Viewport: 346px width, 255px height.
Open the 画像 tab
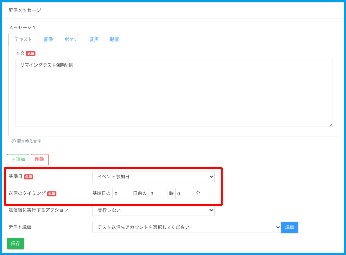pyautogui.click(x=48, y=39)
